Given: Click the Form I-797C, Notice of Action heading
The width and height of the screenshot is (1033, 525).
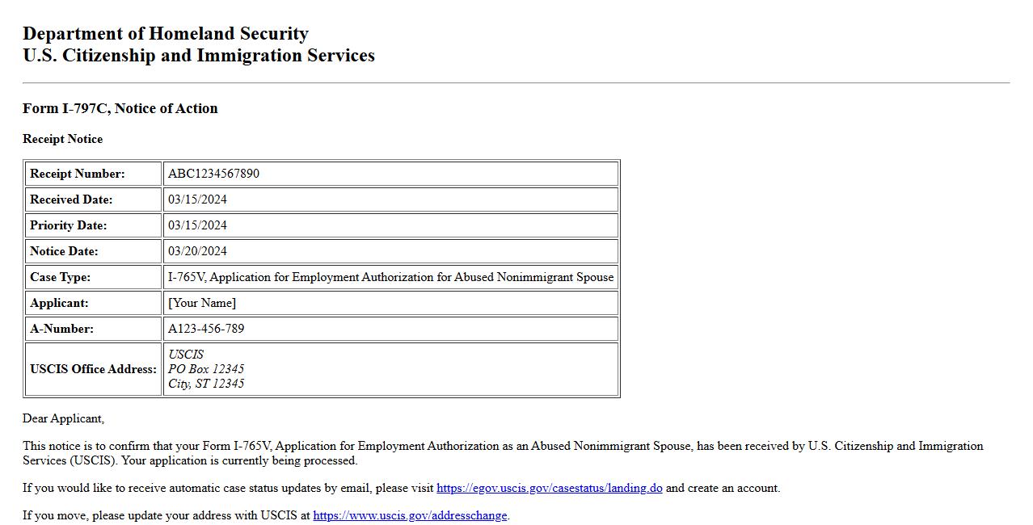Looking at the screenshot, I should [120, 108].
